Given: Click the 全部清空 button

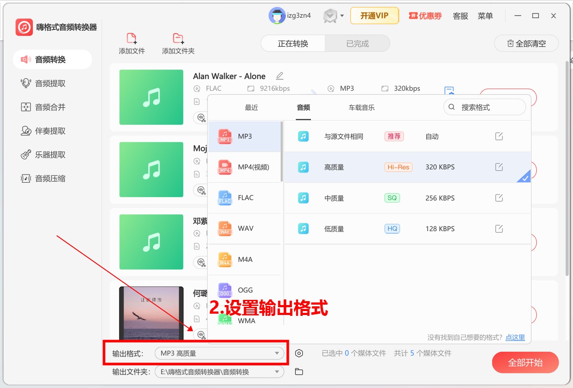Looking at the screenshot, I should 526,44.
